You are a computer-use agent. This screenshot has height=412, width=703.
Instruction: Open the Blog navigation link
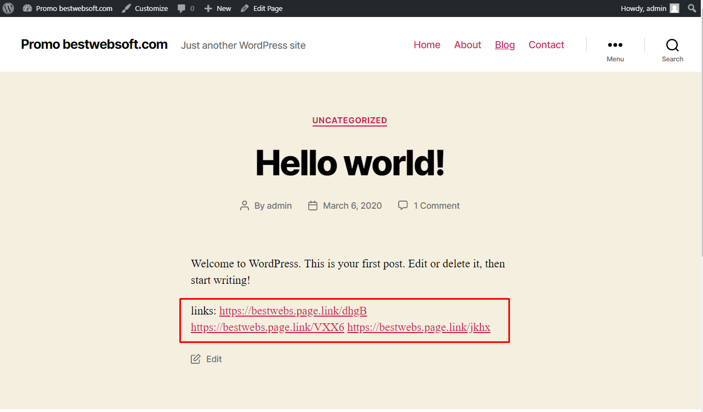click(x=504, y=45)
